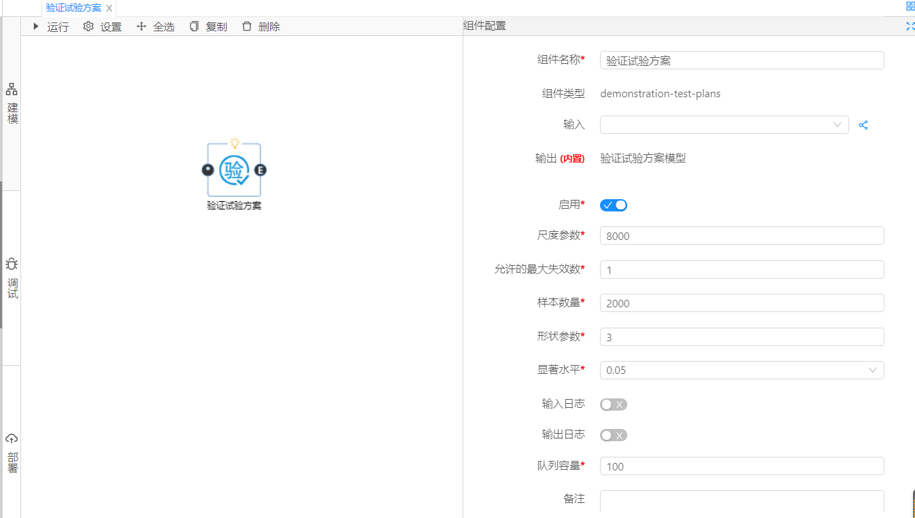Image resolution: width=915 pixels, height=518 pixels.
Task: Open the 部署 deploy side tab
Action: 12,453
